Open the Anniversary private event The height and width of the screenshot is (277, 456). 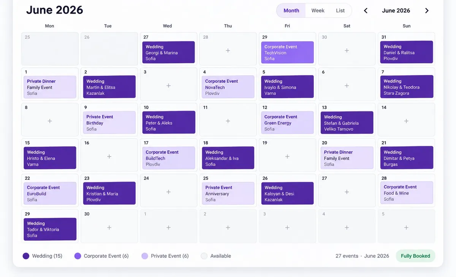click(228, 193)
